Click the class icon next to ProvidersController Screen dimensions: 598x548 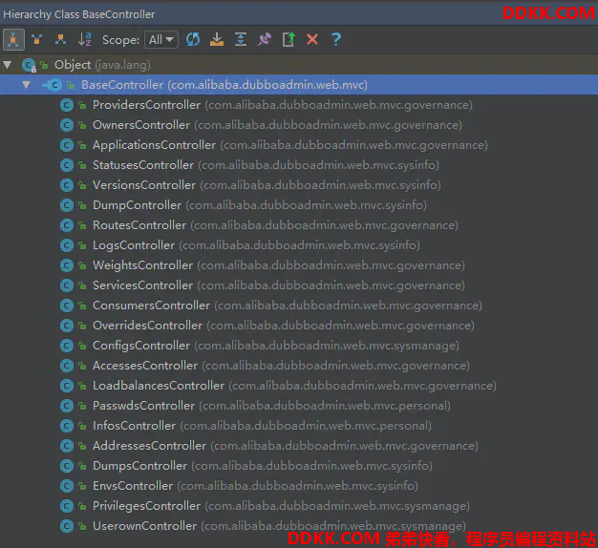67,105
